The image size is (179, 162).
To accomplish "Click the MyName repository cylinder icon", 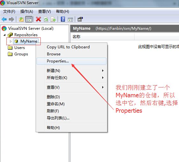I will [x=16, y=41].
